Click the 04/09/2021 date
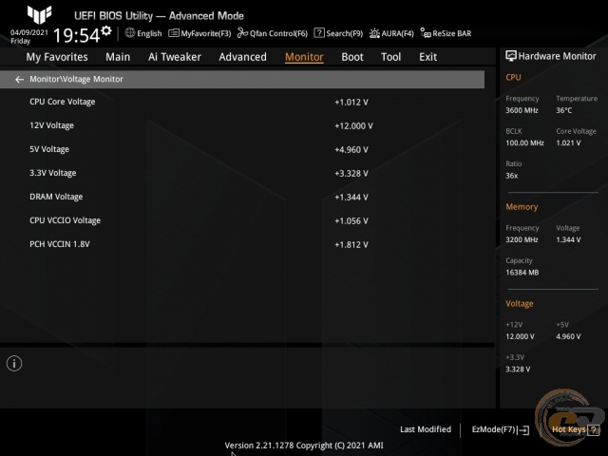Image resolution: width=608 pixels, height=456 pixels. pyautogui.click(x=29, y=32)
